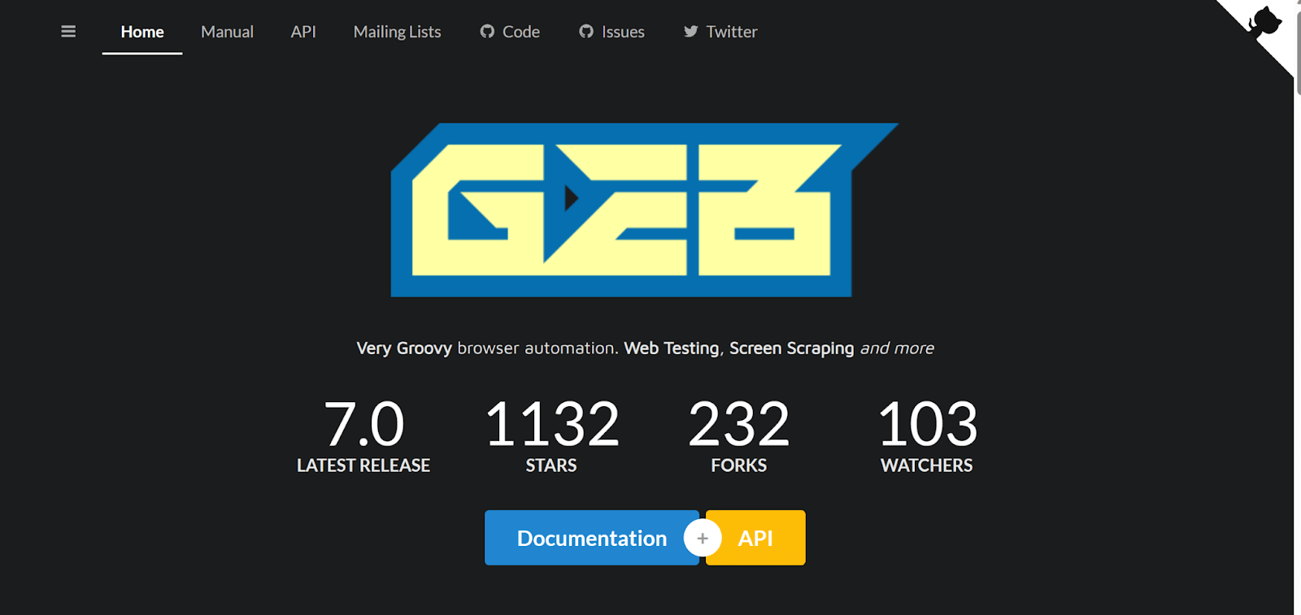
Task: Open the API navigation item
Action: point(303,32)
